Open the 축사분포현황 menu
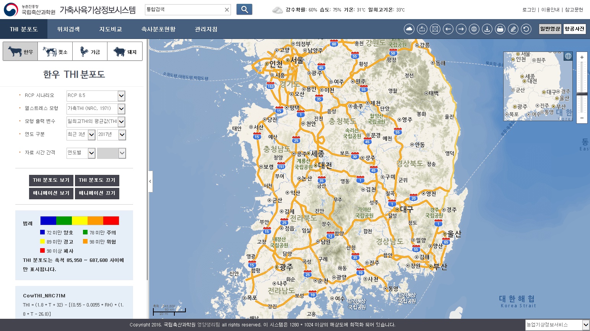The image size is (590, 331). (158, 29)
